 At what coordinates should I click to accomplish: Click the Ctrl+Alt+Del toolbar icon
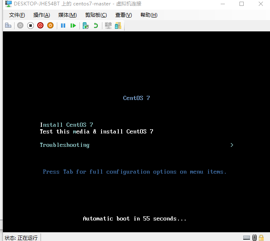tap(8, 26)
